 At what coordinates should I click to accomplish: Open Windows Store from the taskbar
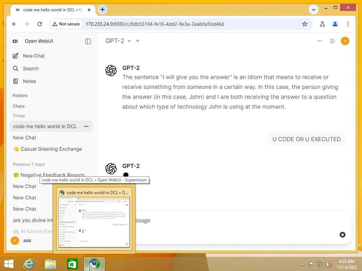(x=72, y=264)
